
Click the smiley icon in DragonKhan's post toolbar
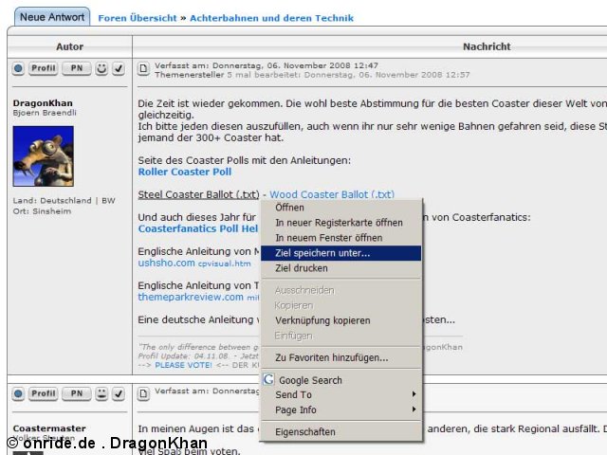[x=101, y=68]
